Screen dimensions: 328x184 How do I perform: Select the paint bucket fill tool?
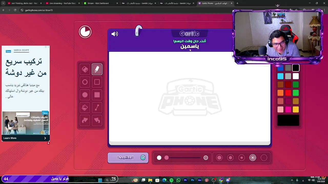click(85, 108)
